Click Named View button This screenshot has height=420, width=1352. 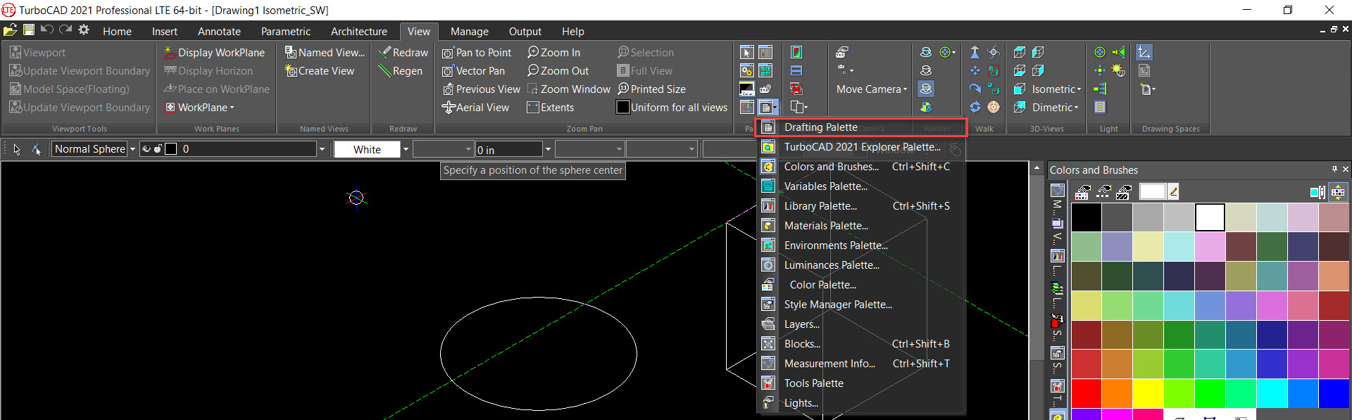coord(325,52)
